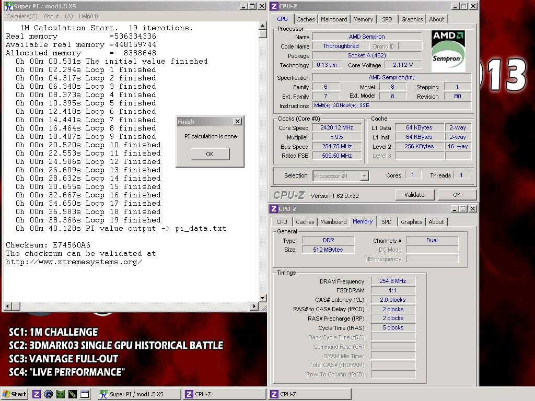Select Caches tab in lower CPU-Z window
The image size is (535, 401).
[x=305, y=222]
